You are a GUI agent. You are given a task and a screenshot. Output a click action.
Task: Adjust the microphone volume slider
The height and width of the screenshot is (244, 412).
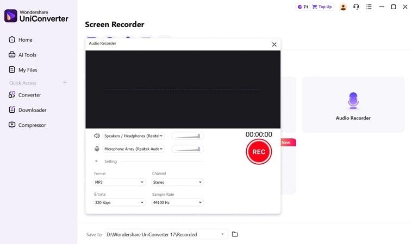point(188,149)
